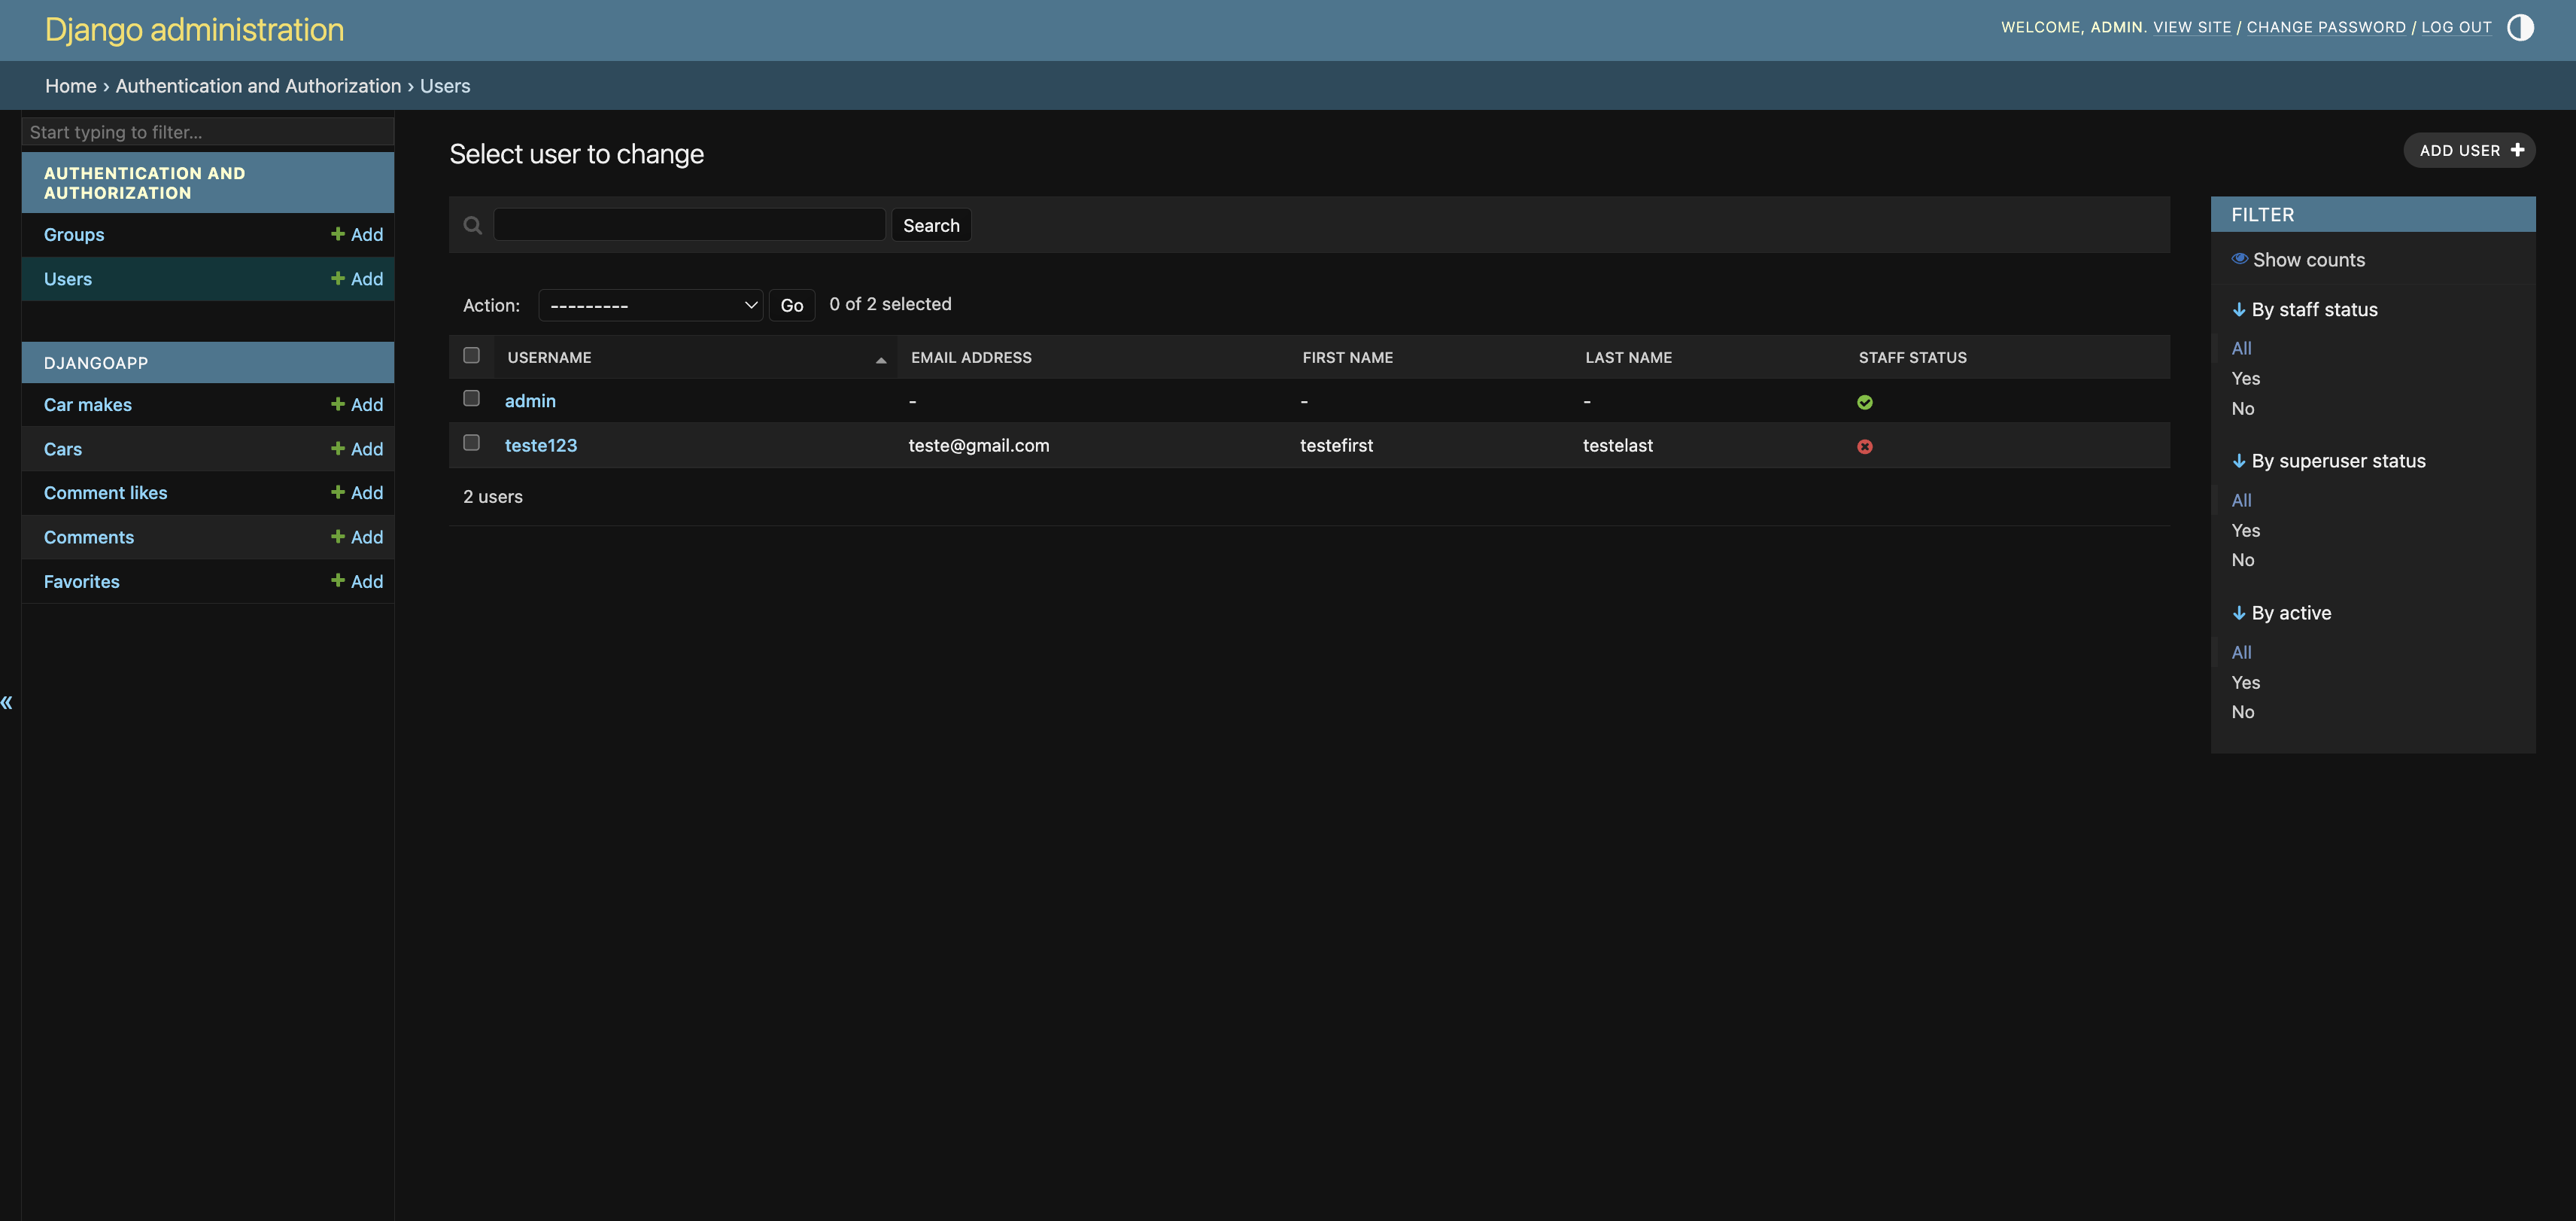
Task: Toggle the light/dark theme icon
Action: [2520, 27]
